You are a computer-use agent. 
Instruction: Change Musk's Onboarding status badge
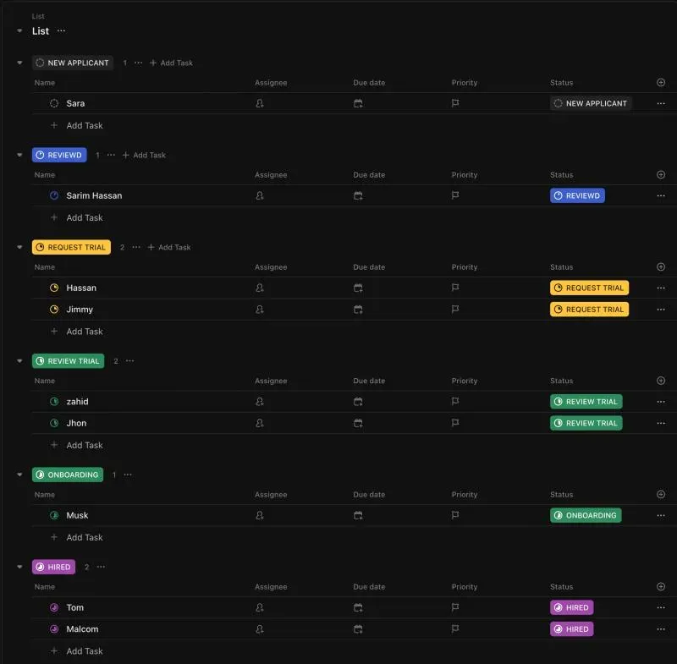586,516
